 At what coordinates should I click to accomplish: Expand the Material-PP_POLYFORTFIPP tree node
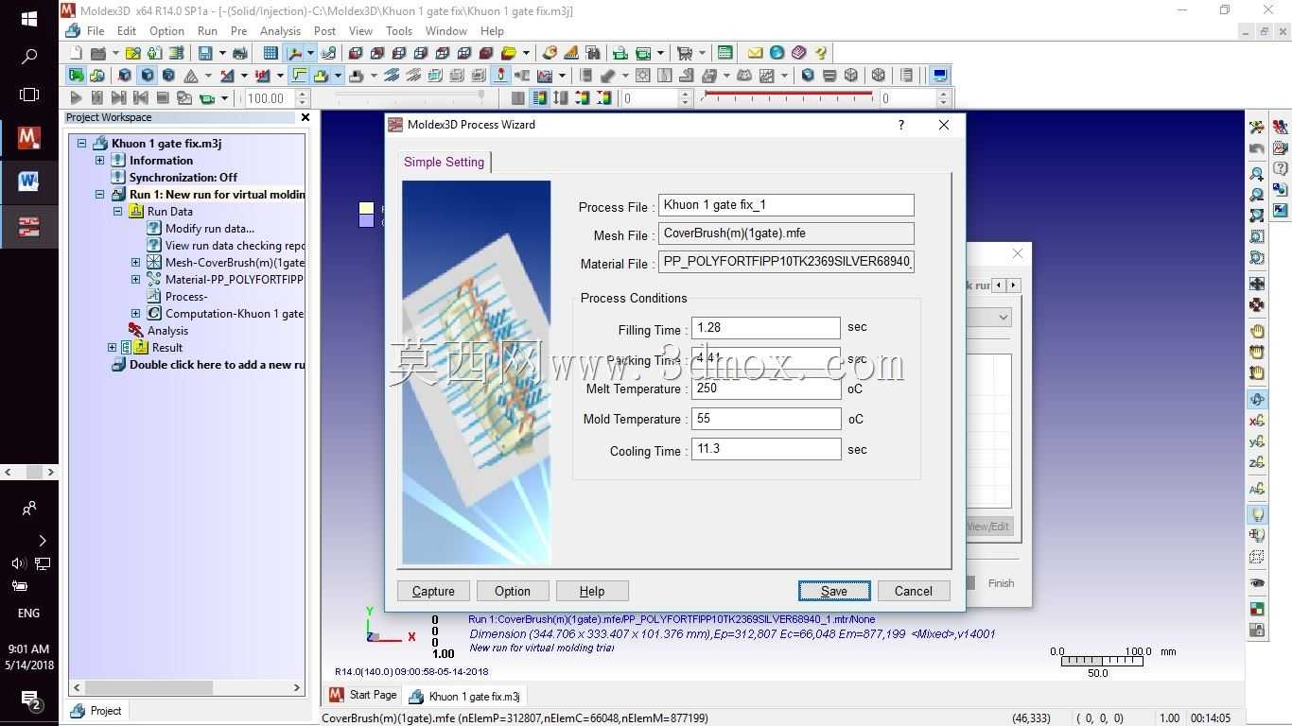pos(135,280)
